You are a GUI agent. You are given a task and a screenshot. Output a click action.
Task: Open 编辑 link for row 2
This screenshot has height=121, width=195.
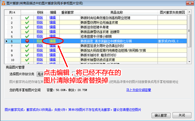coord(53,22)
